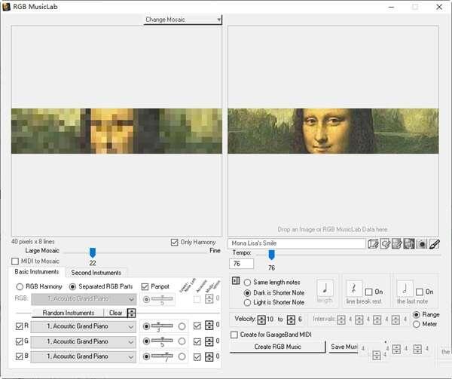452x379 pixels.
Task: Click the small panel icon left of Same length notes
Action: tap(236, 281)
